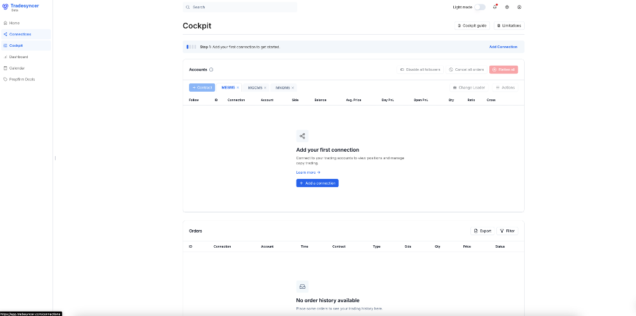Click the step progress indicator in banner
636x316 pixels.
pos(192,47)
